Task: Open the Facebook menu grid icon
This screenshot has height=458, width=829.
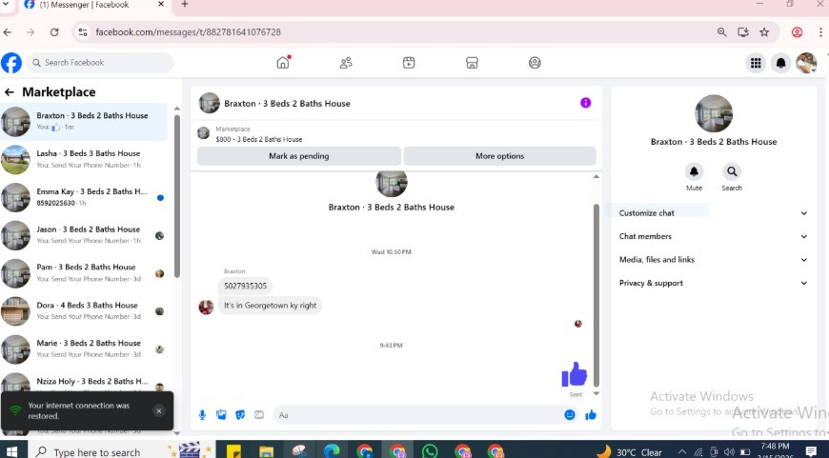Action: (756, 63)
